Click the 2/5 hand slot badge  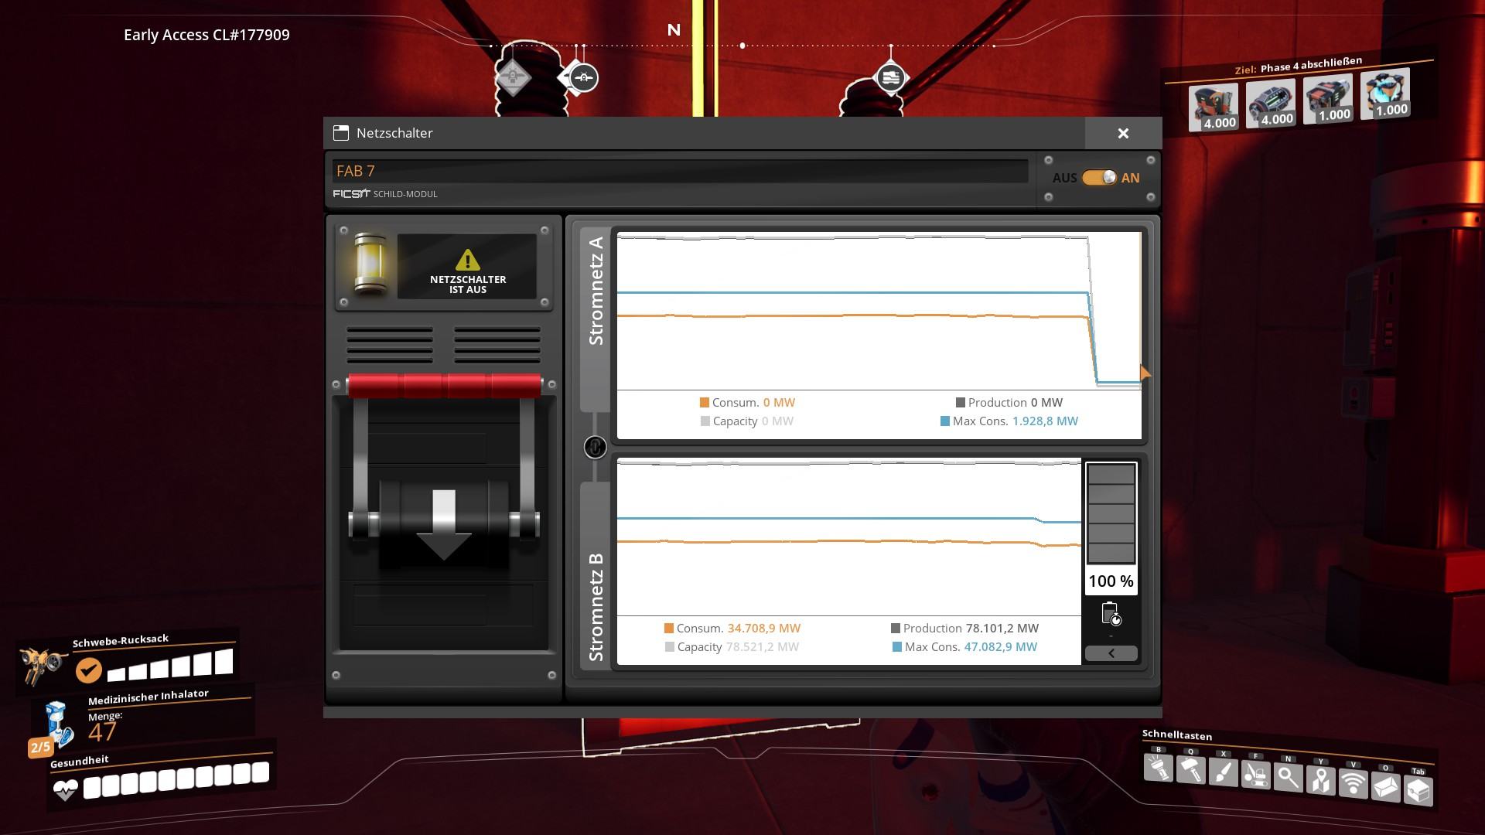[40, 747]
